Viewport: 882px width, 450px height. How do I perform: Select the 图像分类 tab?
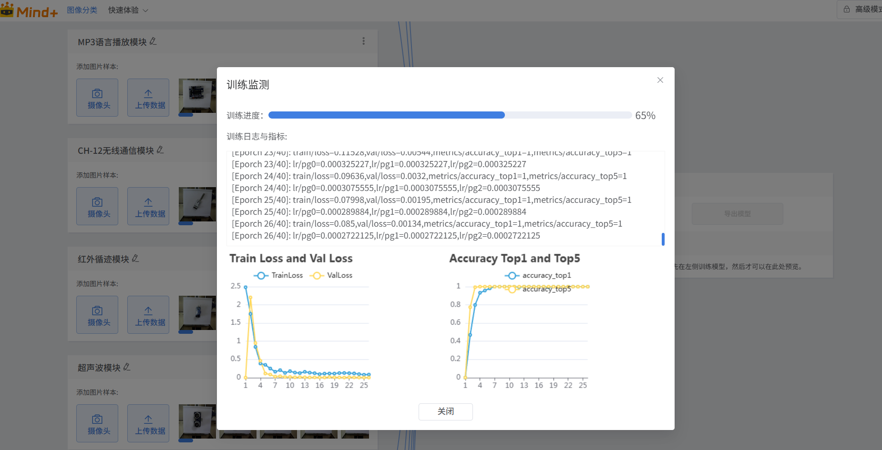[x=82, y=10]
